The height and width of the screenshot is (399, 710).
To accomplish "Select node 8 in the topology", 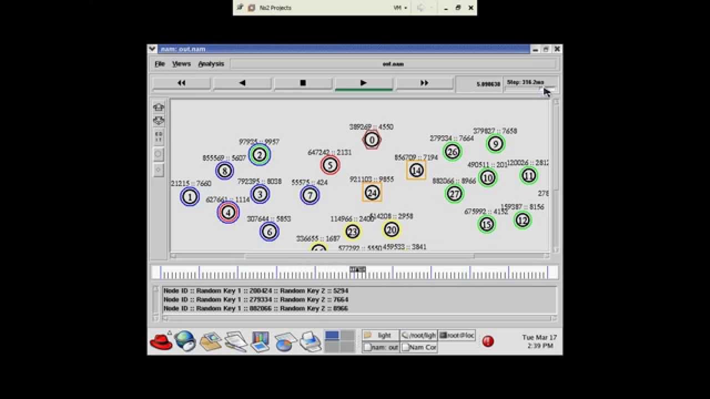I will [225, 171].
